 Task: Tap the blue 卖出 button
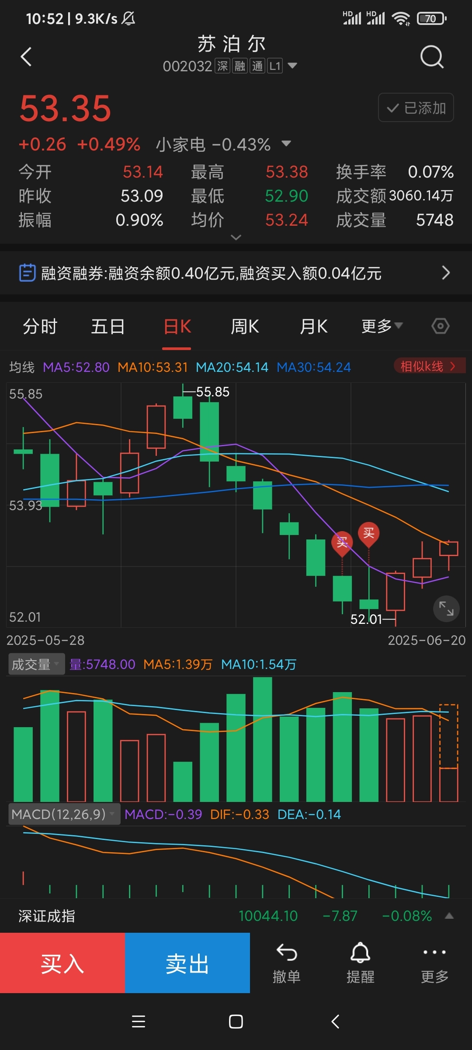[187, 963]
